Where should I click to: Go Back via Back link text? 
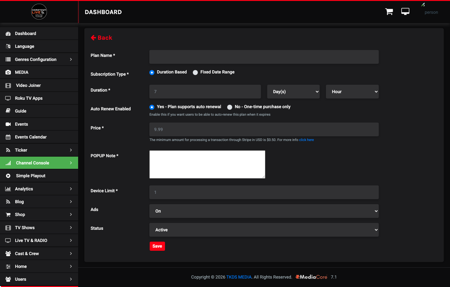point(105,38)
